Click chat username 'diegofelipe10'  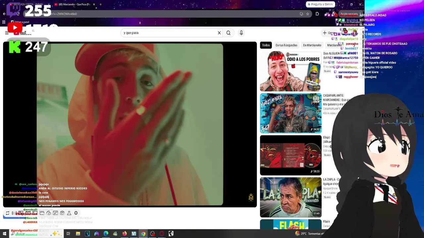(x=348, y=39)
